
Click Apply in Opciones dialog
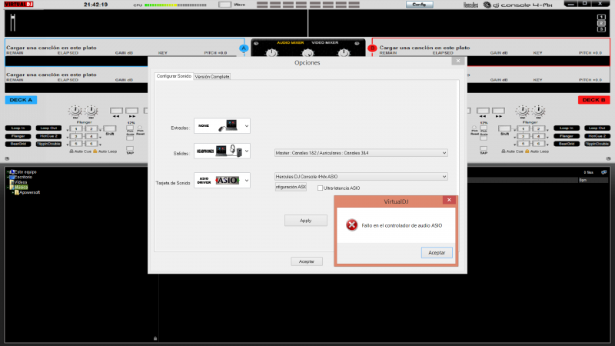point(305,221)
